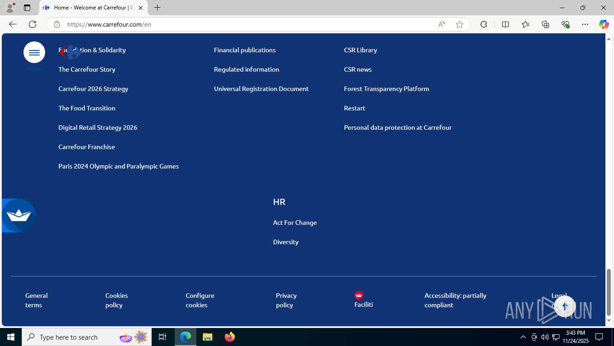
Task: Open CSR Library link
Action: click(x=360, y=50)
